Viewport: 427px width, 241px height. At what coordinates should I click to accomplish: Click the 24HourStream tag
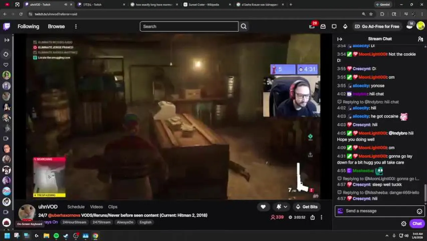[x=74, y=222]
